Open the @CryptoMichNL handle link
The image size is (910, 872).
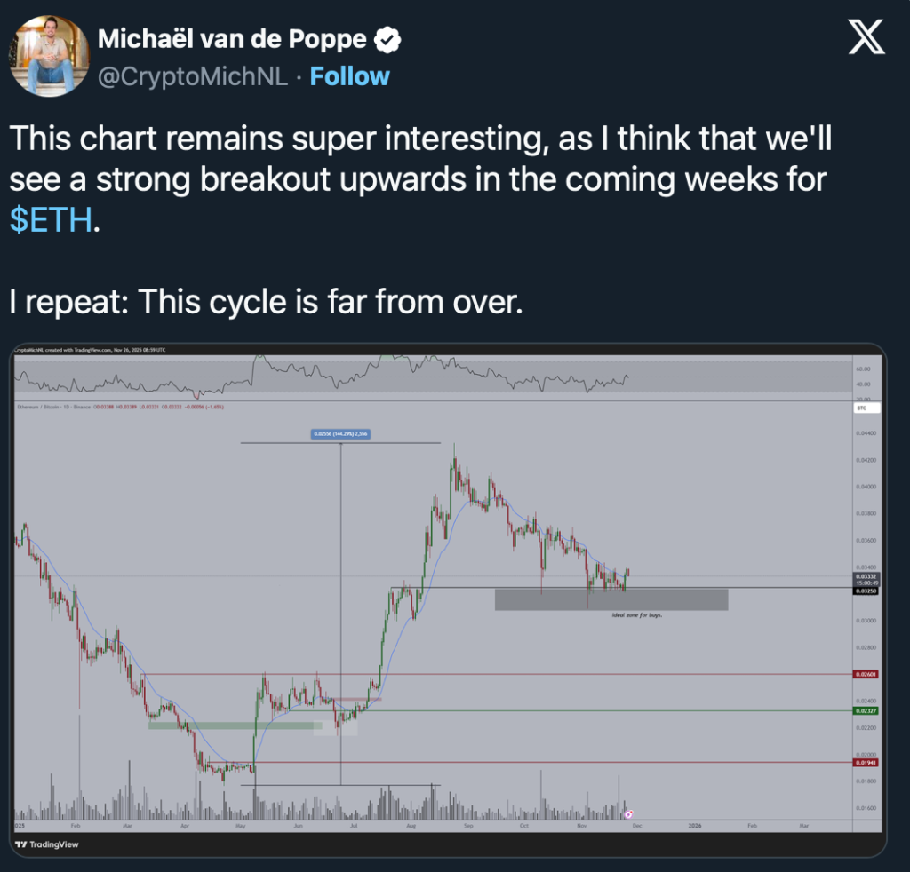pyautogui.click(x=189, y=76)
